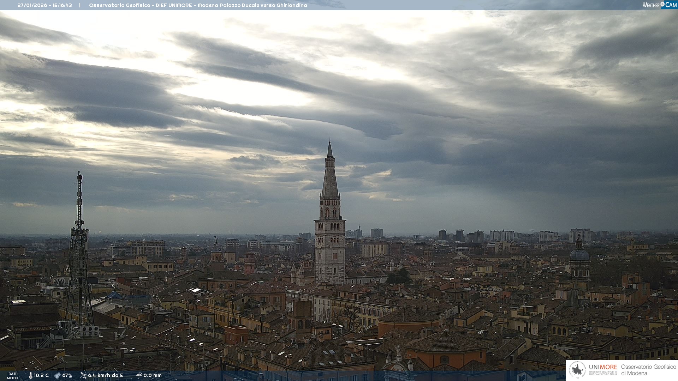Click the humidity water drops icon
This screenshot has width=678, height=381.
point(57,376)
